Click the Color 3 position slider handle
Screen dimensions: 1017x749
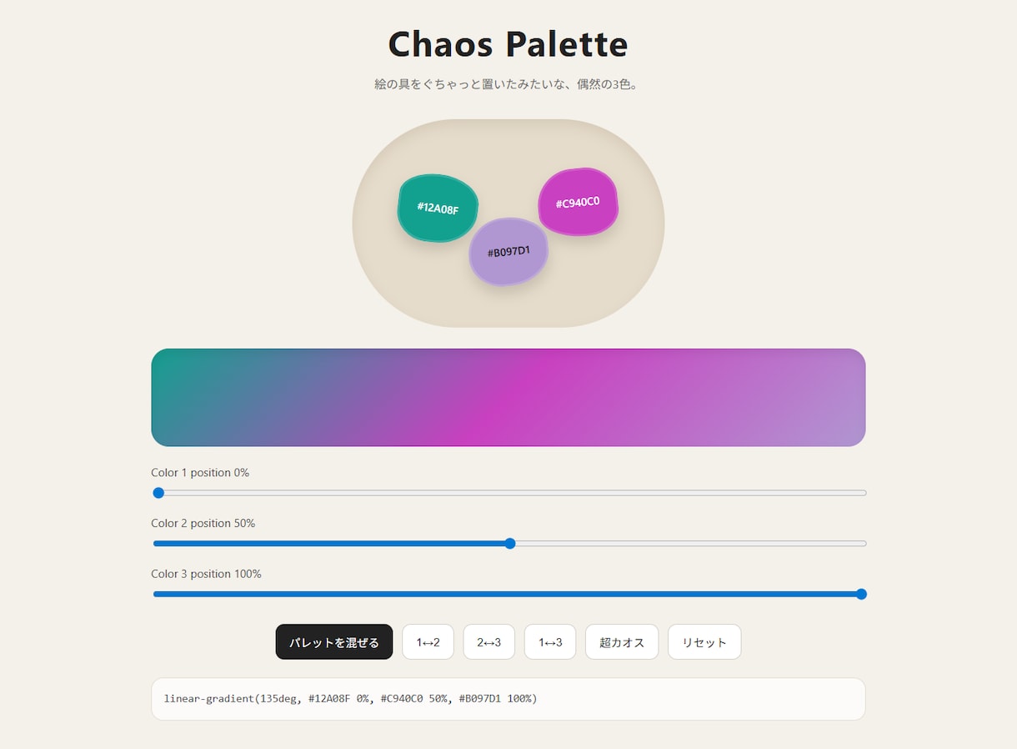point(861,594)
